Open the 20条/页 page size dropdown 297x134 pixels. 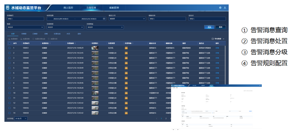(21, 118)
